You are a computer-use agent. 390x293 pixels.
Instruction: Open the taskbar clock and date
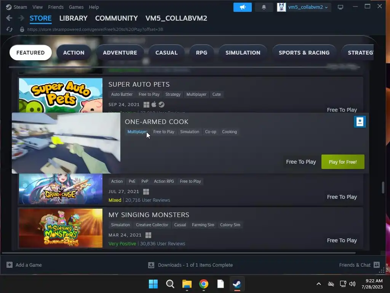point(372,284)
